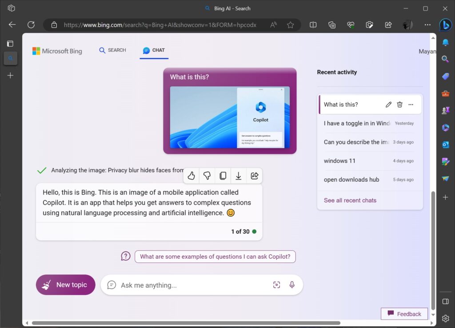
Task: Open visual search in the chat box
Action: click(277, 285)
